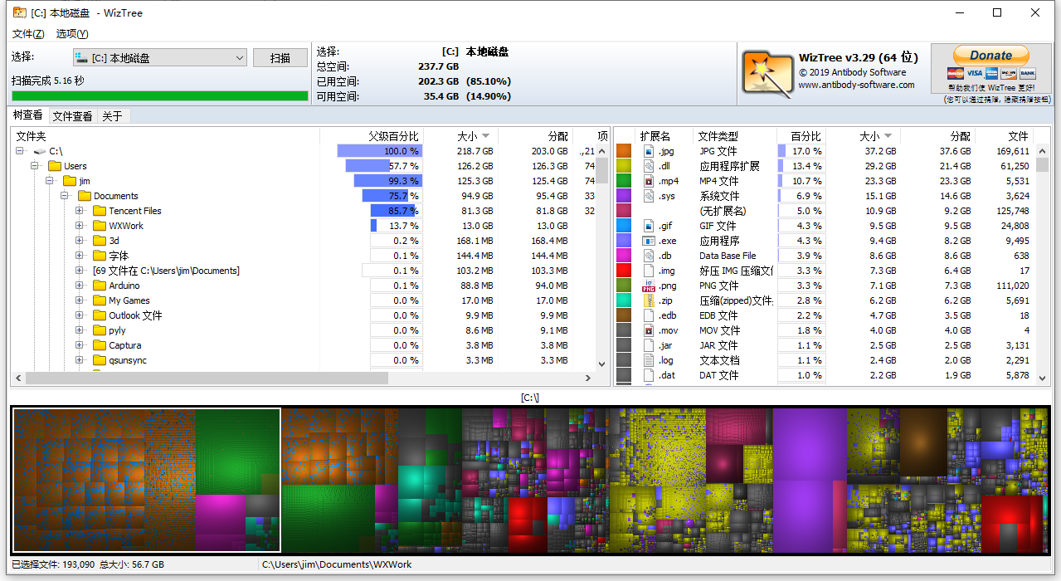Click the orange color swatch beside .jpg
1061x581 pixels.
(624, 150)
